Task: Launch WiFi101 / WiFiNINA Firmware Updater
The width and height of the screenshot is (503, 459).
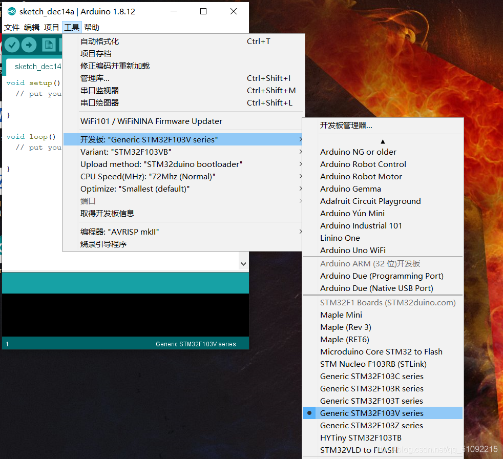Action: [182, 121]
